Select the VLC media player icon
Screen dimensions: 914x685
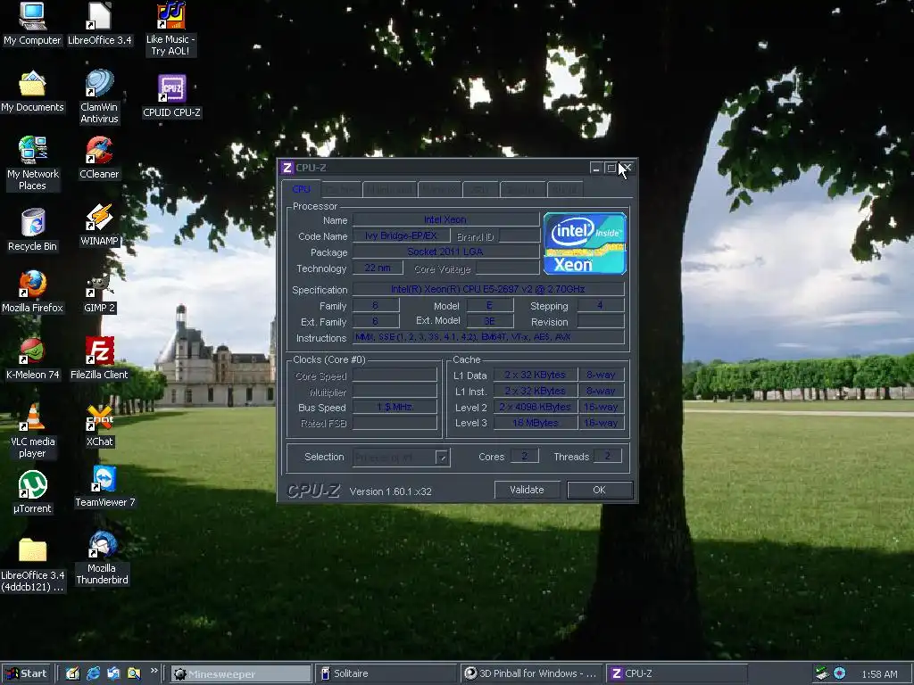pyautogui.click(x=32, y=432)
